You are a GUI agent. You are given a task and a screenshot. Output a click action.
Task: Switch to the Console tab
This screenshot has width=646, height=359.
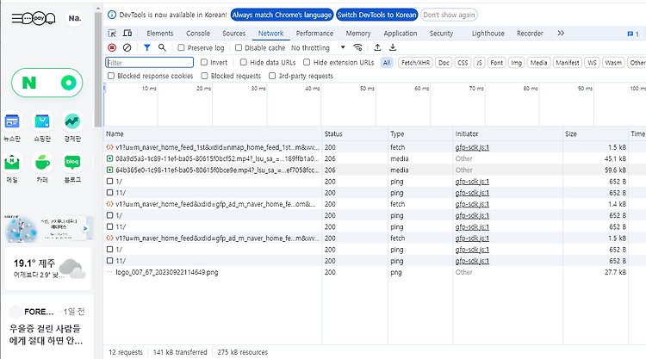point(198,34)
